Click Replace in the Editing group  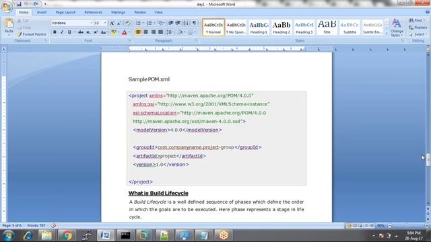click(x=418, y=28)
